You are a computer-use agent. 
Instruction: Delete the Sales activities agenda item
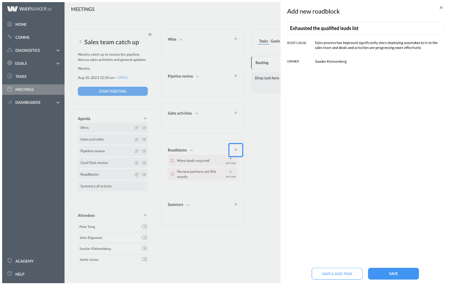point(144,139)
